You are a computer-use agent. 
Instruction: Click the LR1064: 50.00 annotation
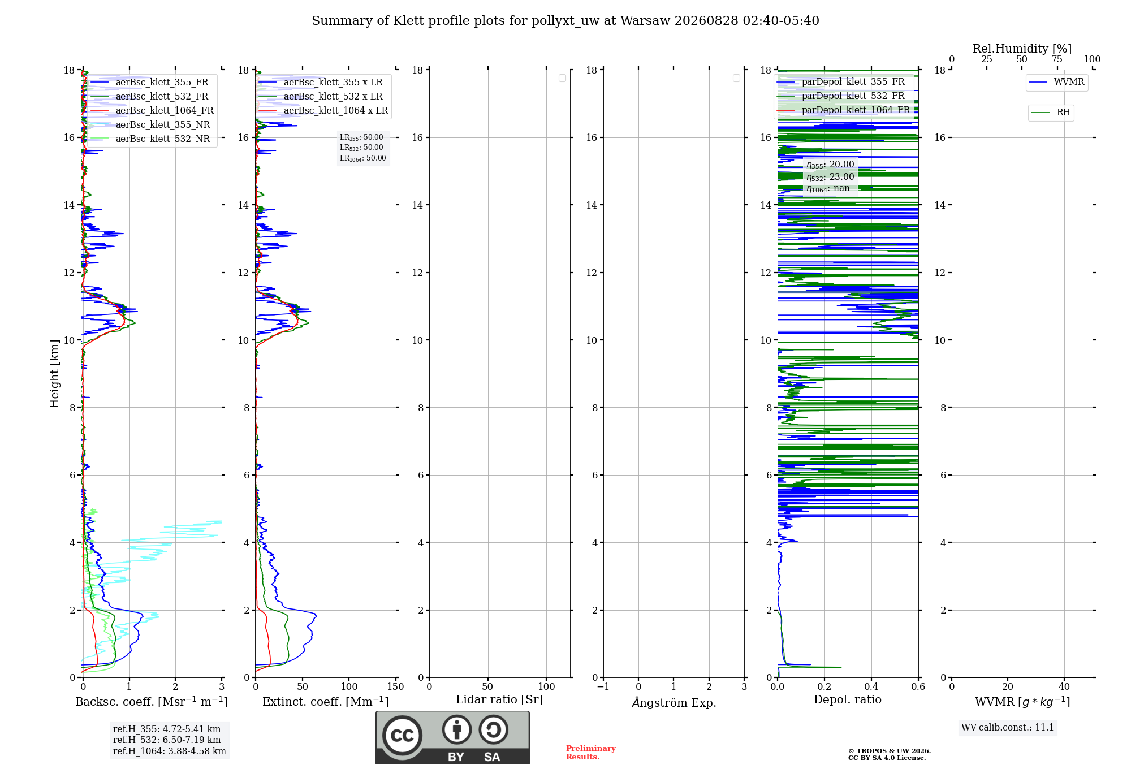tap(363, 158)
